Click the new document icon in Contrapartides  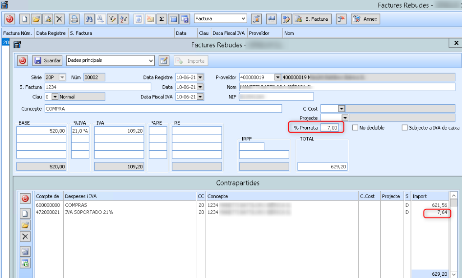point(25,213)
